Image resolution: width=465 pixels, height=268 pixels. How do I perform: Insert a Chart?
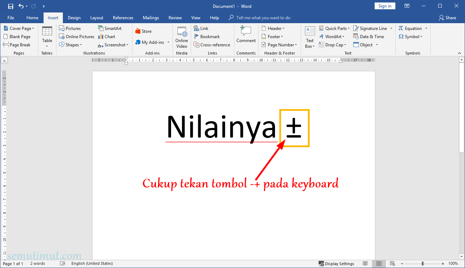click(106, 36)
